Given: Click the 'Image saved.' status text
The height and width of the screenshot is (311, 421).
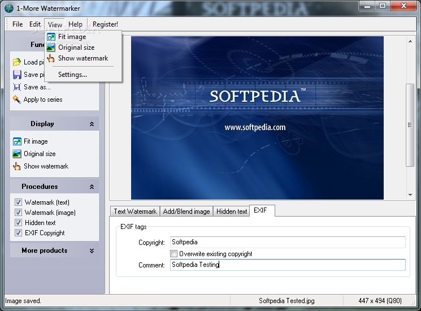Looking at the screenshot, I should tap(23, 301).
